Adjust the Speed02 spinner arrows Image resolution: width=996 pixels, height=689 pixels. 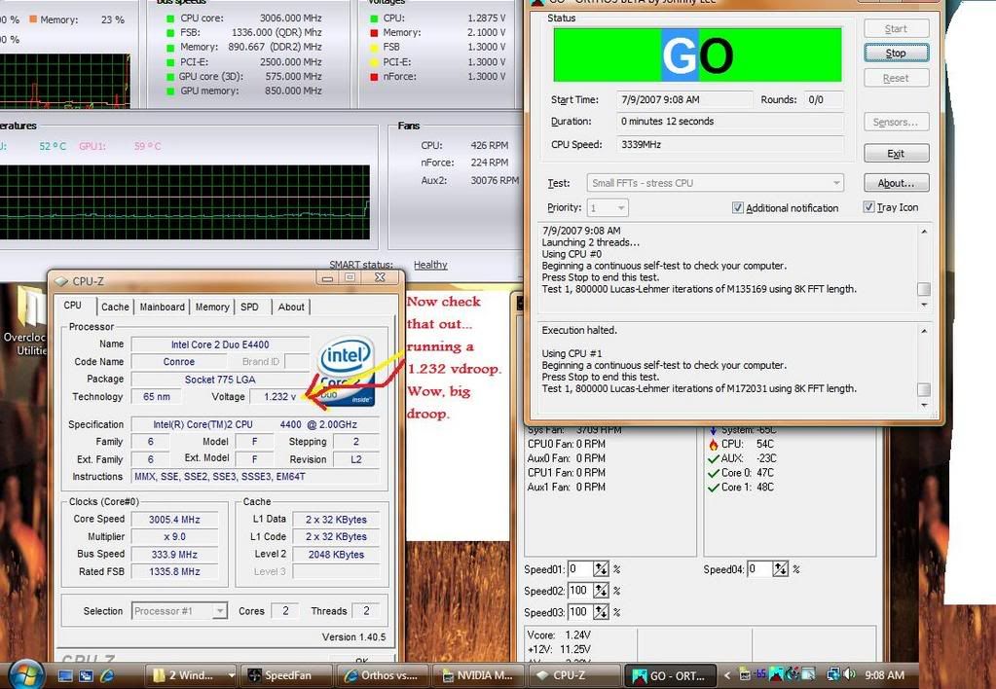pyautogui.click(x=601, y=591)
